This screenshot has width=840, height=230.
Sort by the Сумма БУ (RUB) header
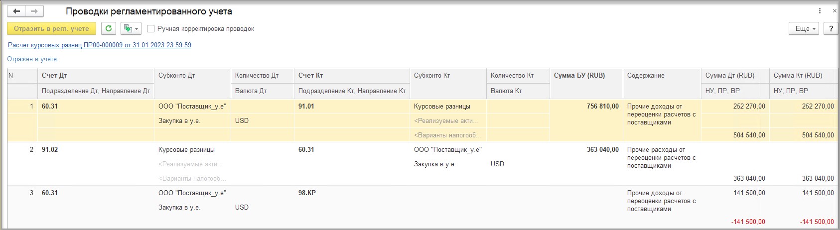pos(579,76)
